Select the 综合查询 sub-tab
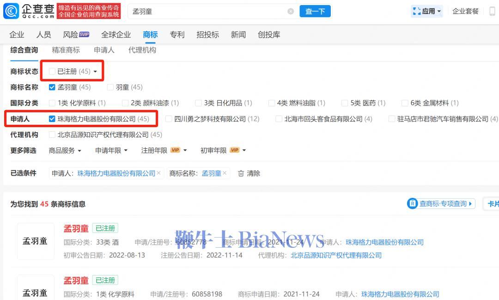This screenshot has width=499, height=300. pyautogui.click(x=24, y=50)
